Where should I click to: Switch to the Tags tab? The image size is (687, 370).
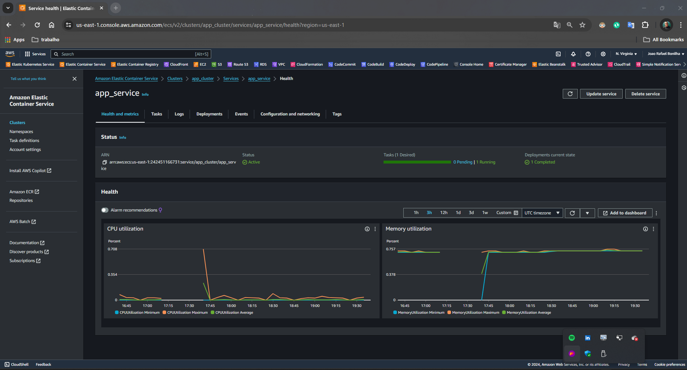[x=337, y=114]
